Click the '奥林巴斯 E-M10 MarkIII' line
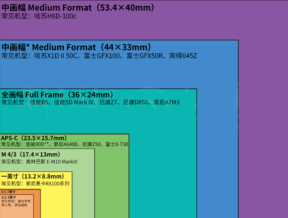The width and height of the screenshot is (288, 218). [39, 161]
